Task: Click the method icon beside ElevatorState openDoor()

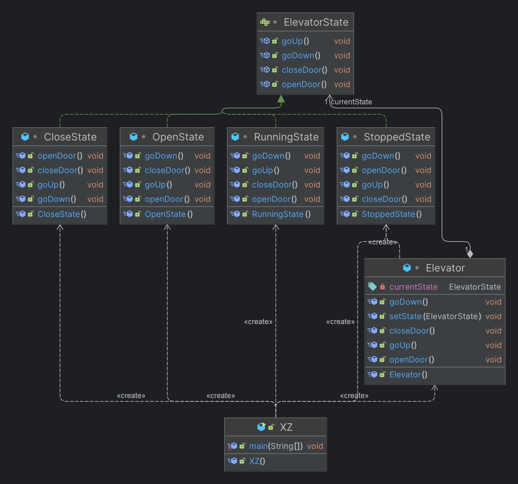Action: pyautogui.click(x=265, y=84)
